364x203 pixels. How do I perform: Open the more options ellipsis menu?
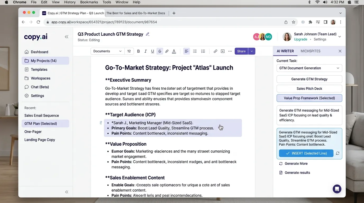pyautogui.click(x=230, y=51)
